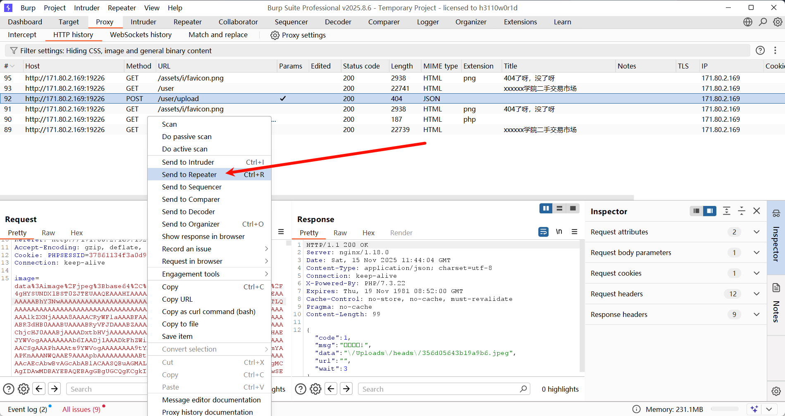Select side-by-side layout icon
Image resolution: width=785 pixels, height=416 pixels.
546,208
